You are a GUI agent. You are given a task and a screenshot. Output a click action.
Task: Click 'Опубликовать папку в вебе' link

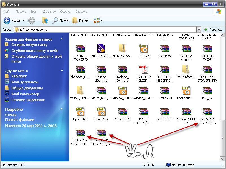point(35,51)
